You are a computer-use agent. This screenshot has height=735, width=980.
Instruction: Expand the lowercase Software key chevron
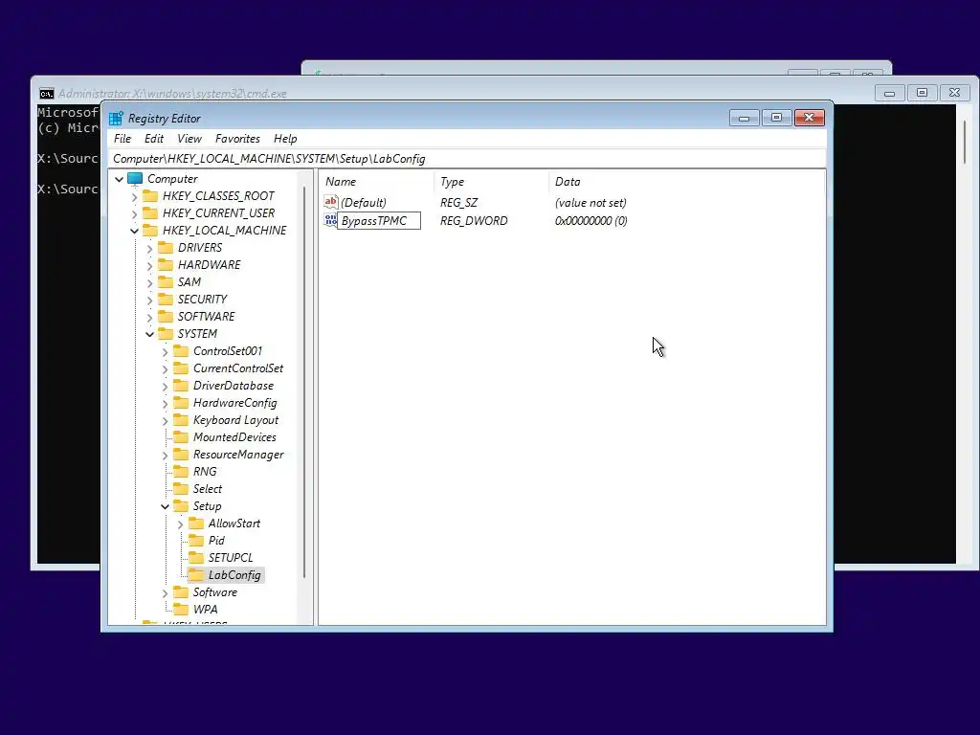[165, 593]
